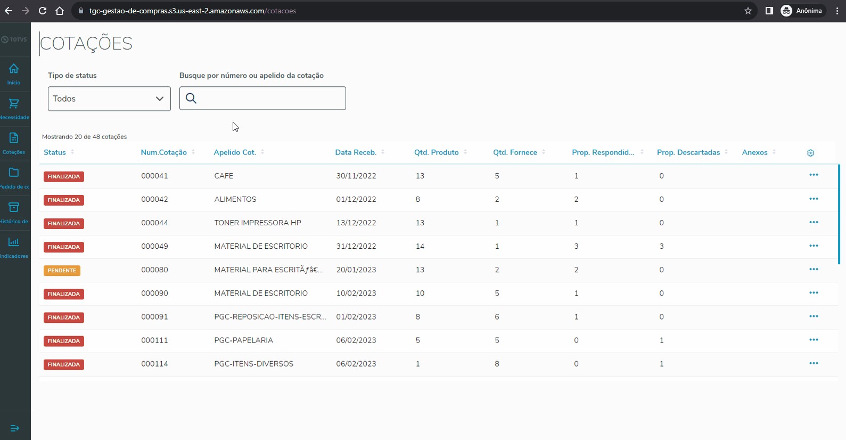The width and height of the screenshot is (846, 440).
Task: Sort table by Status column
Action: (55, 152)
